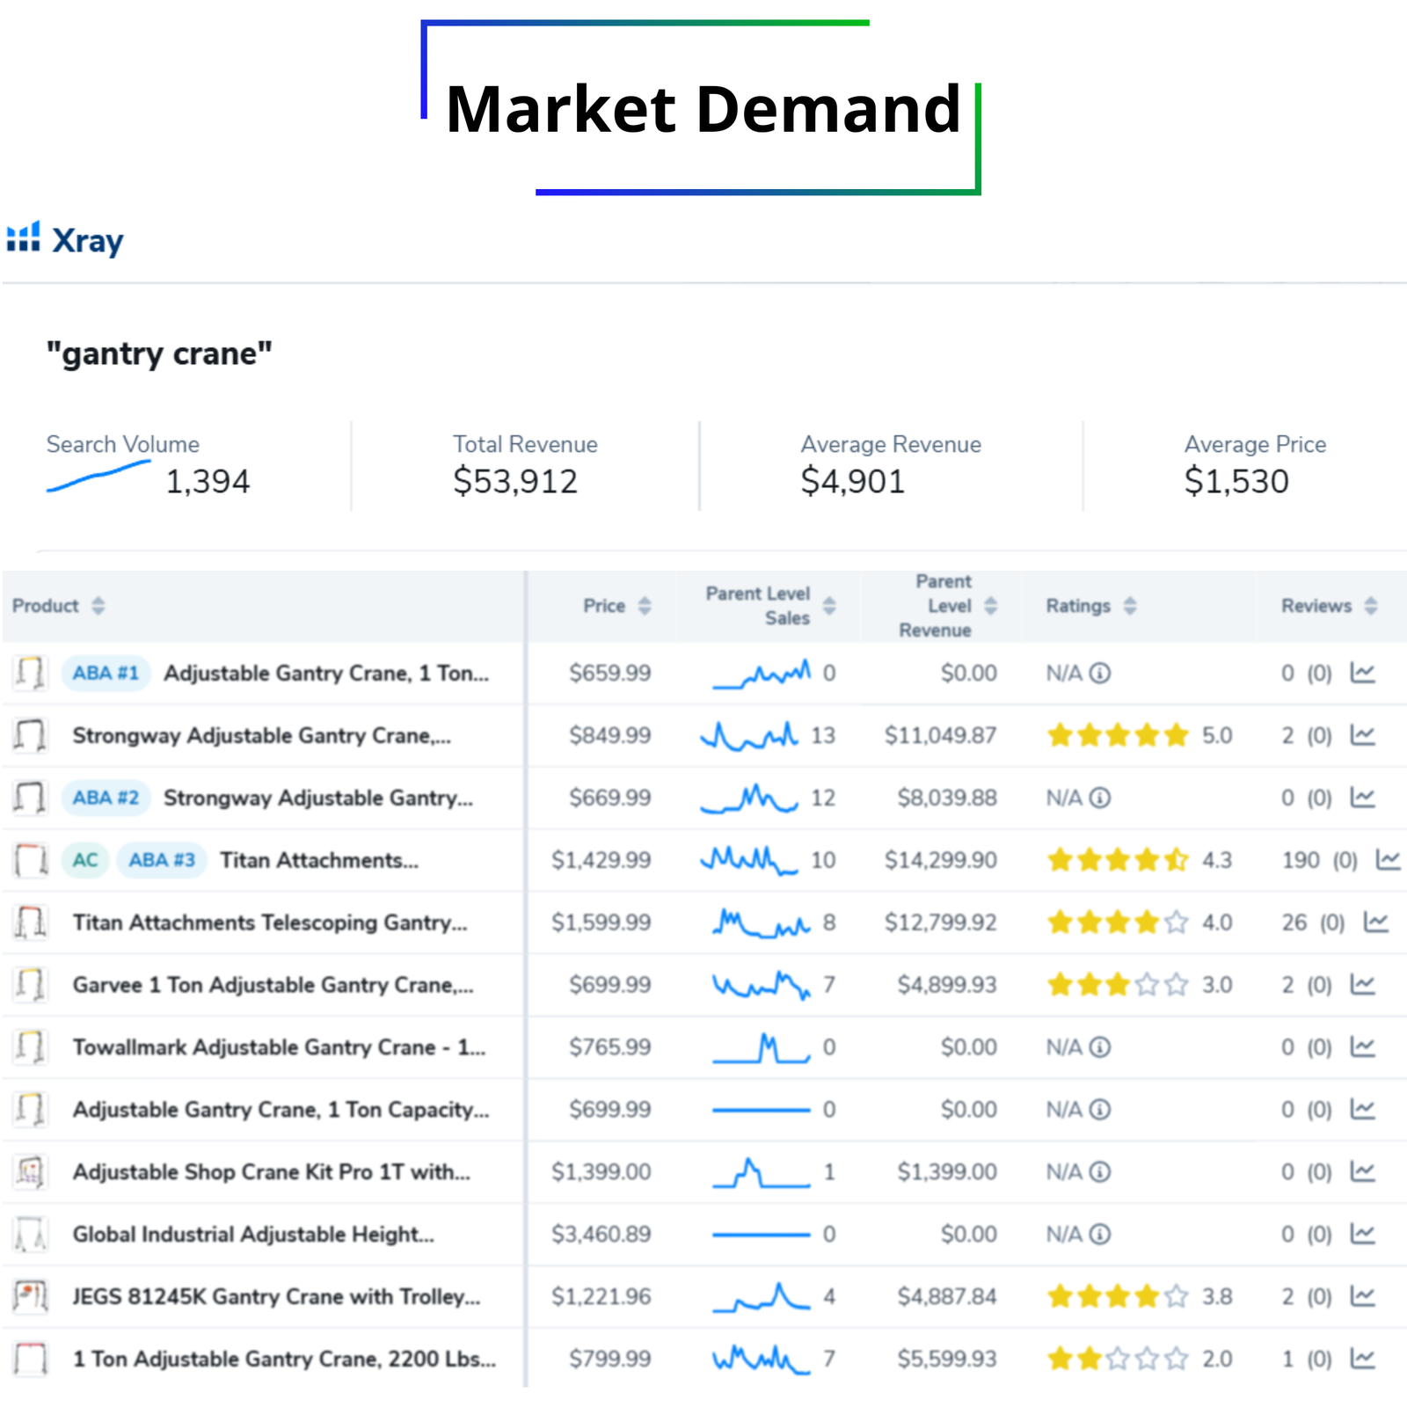Click the "gantry crane" keyword heading
The width and height of the screenshot is (1407, 1407).
(159, 354)
